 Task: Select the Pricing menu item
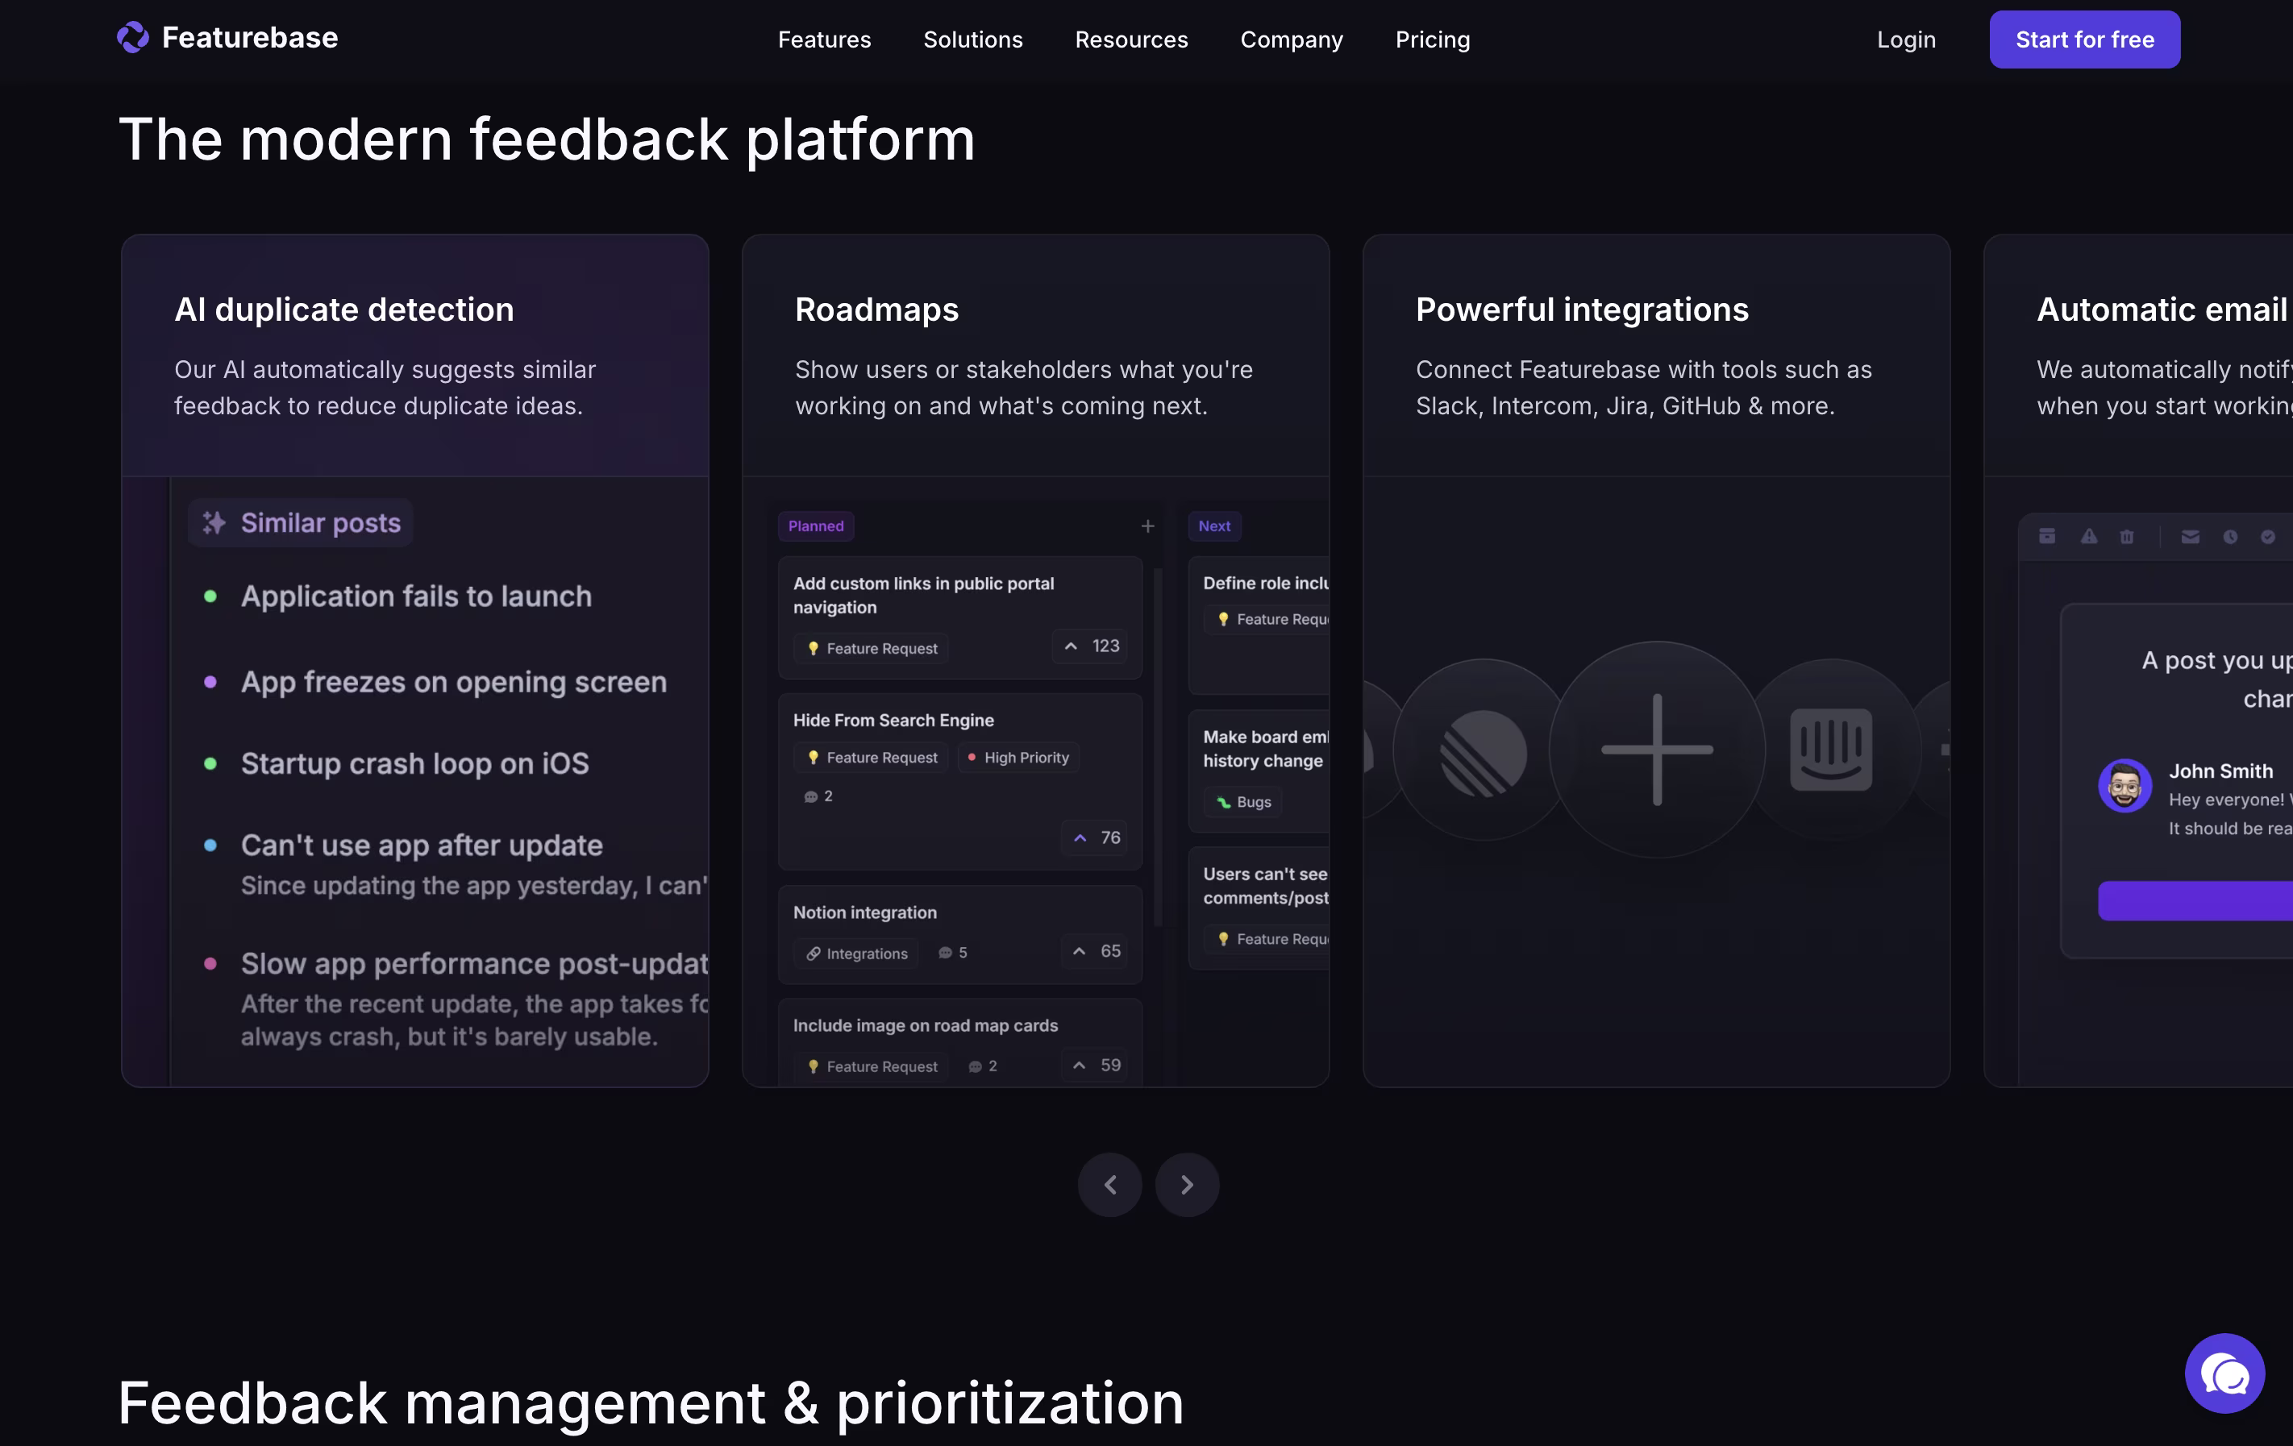point(1432,39)
